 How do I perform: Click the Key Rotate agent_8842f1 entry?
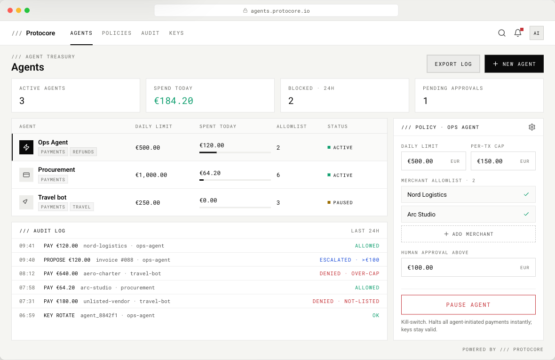point(199,315)
